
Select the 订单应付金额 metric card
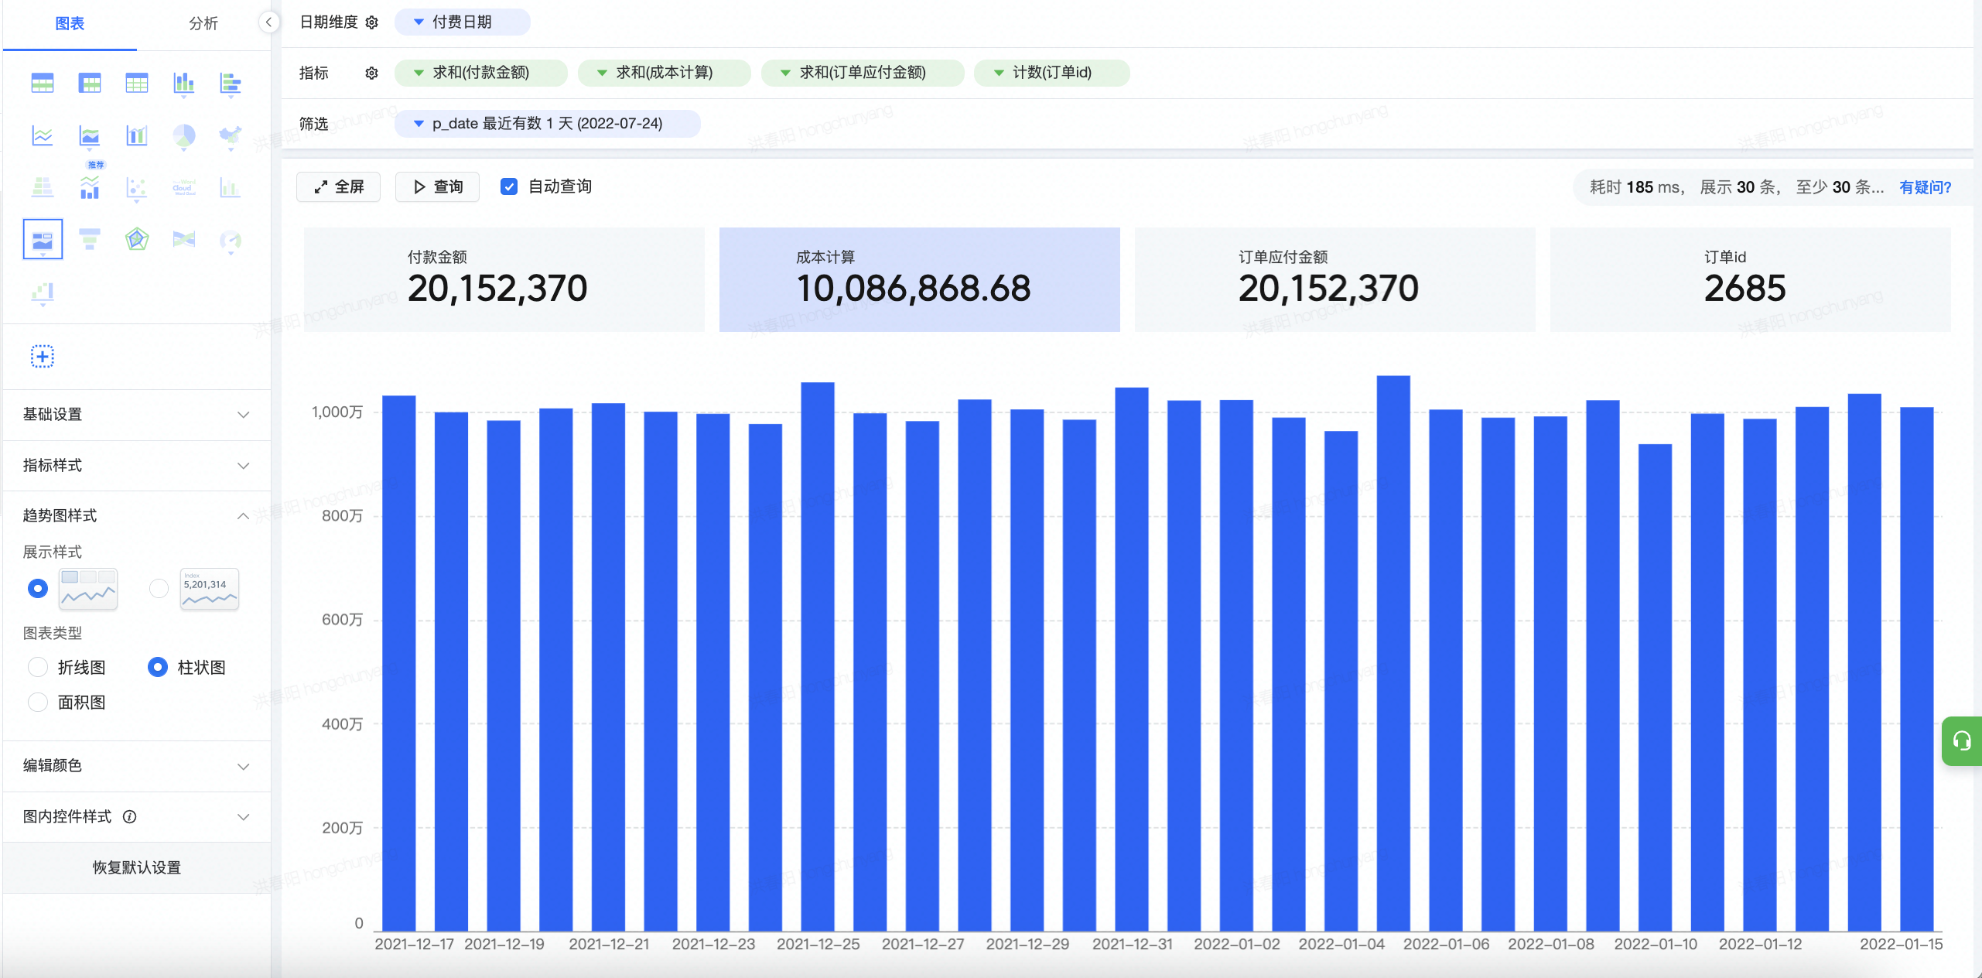coord(1334,279)
